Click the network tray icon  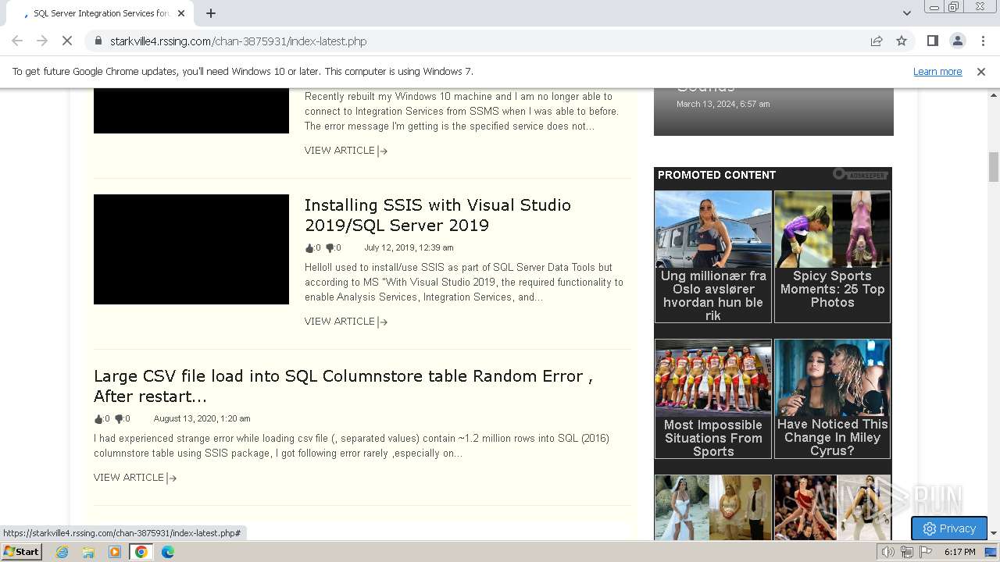(907, 552)
